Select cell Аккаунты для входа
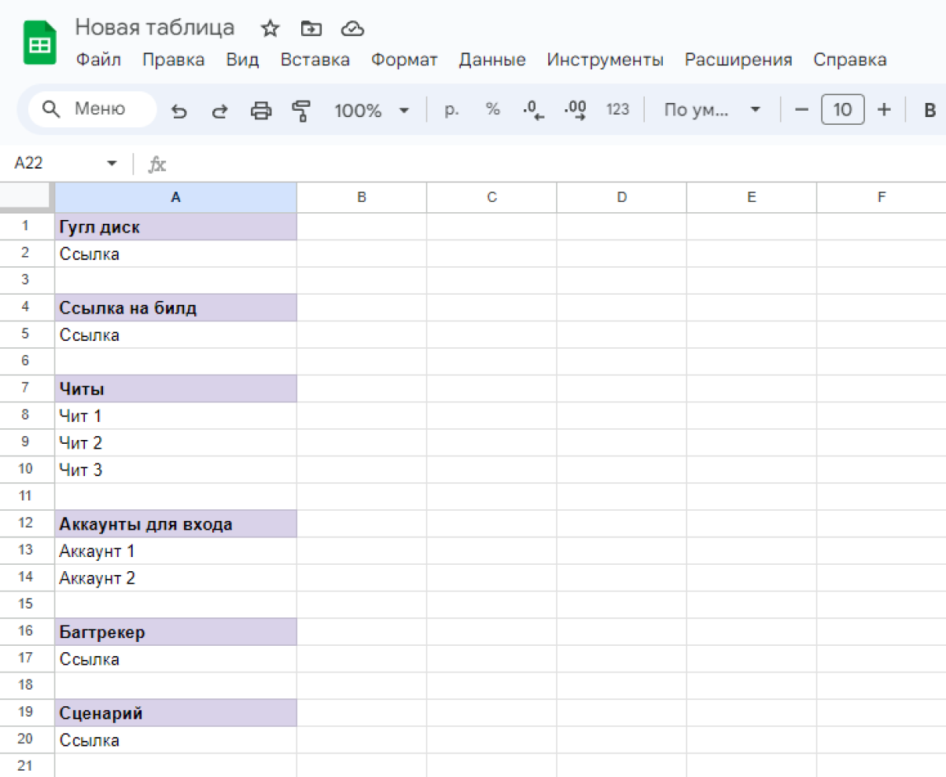Viewport: 946px width, 777px height. click(x=175, y=524)
